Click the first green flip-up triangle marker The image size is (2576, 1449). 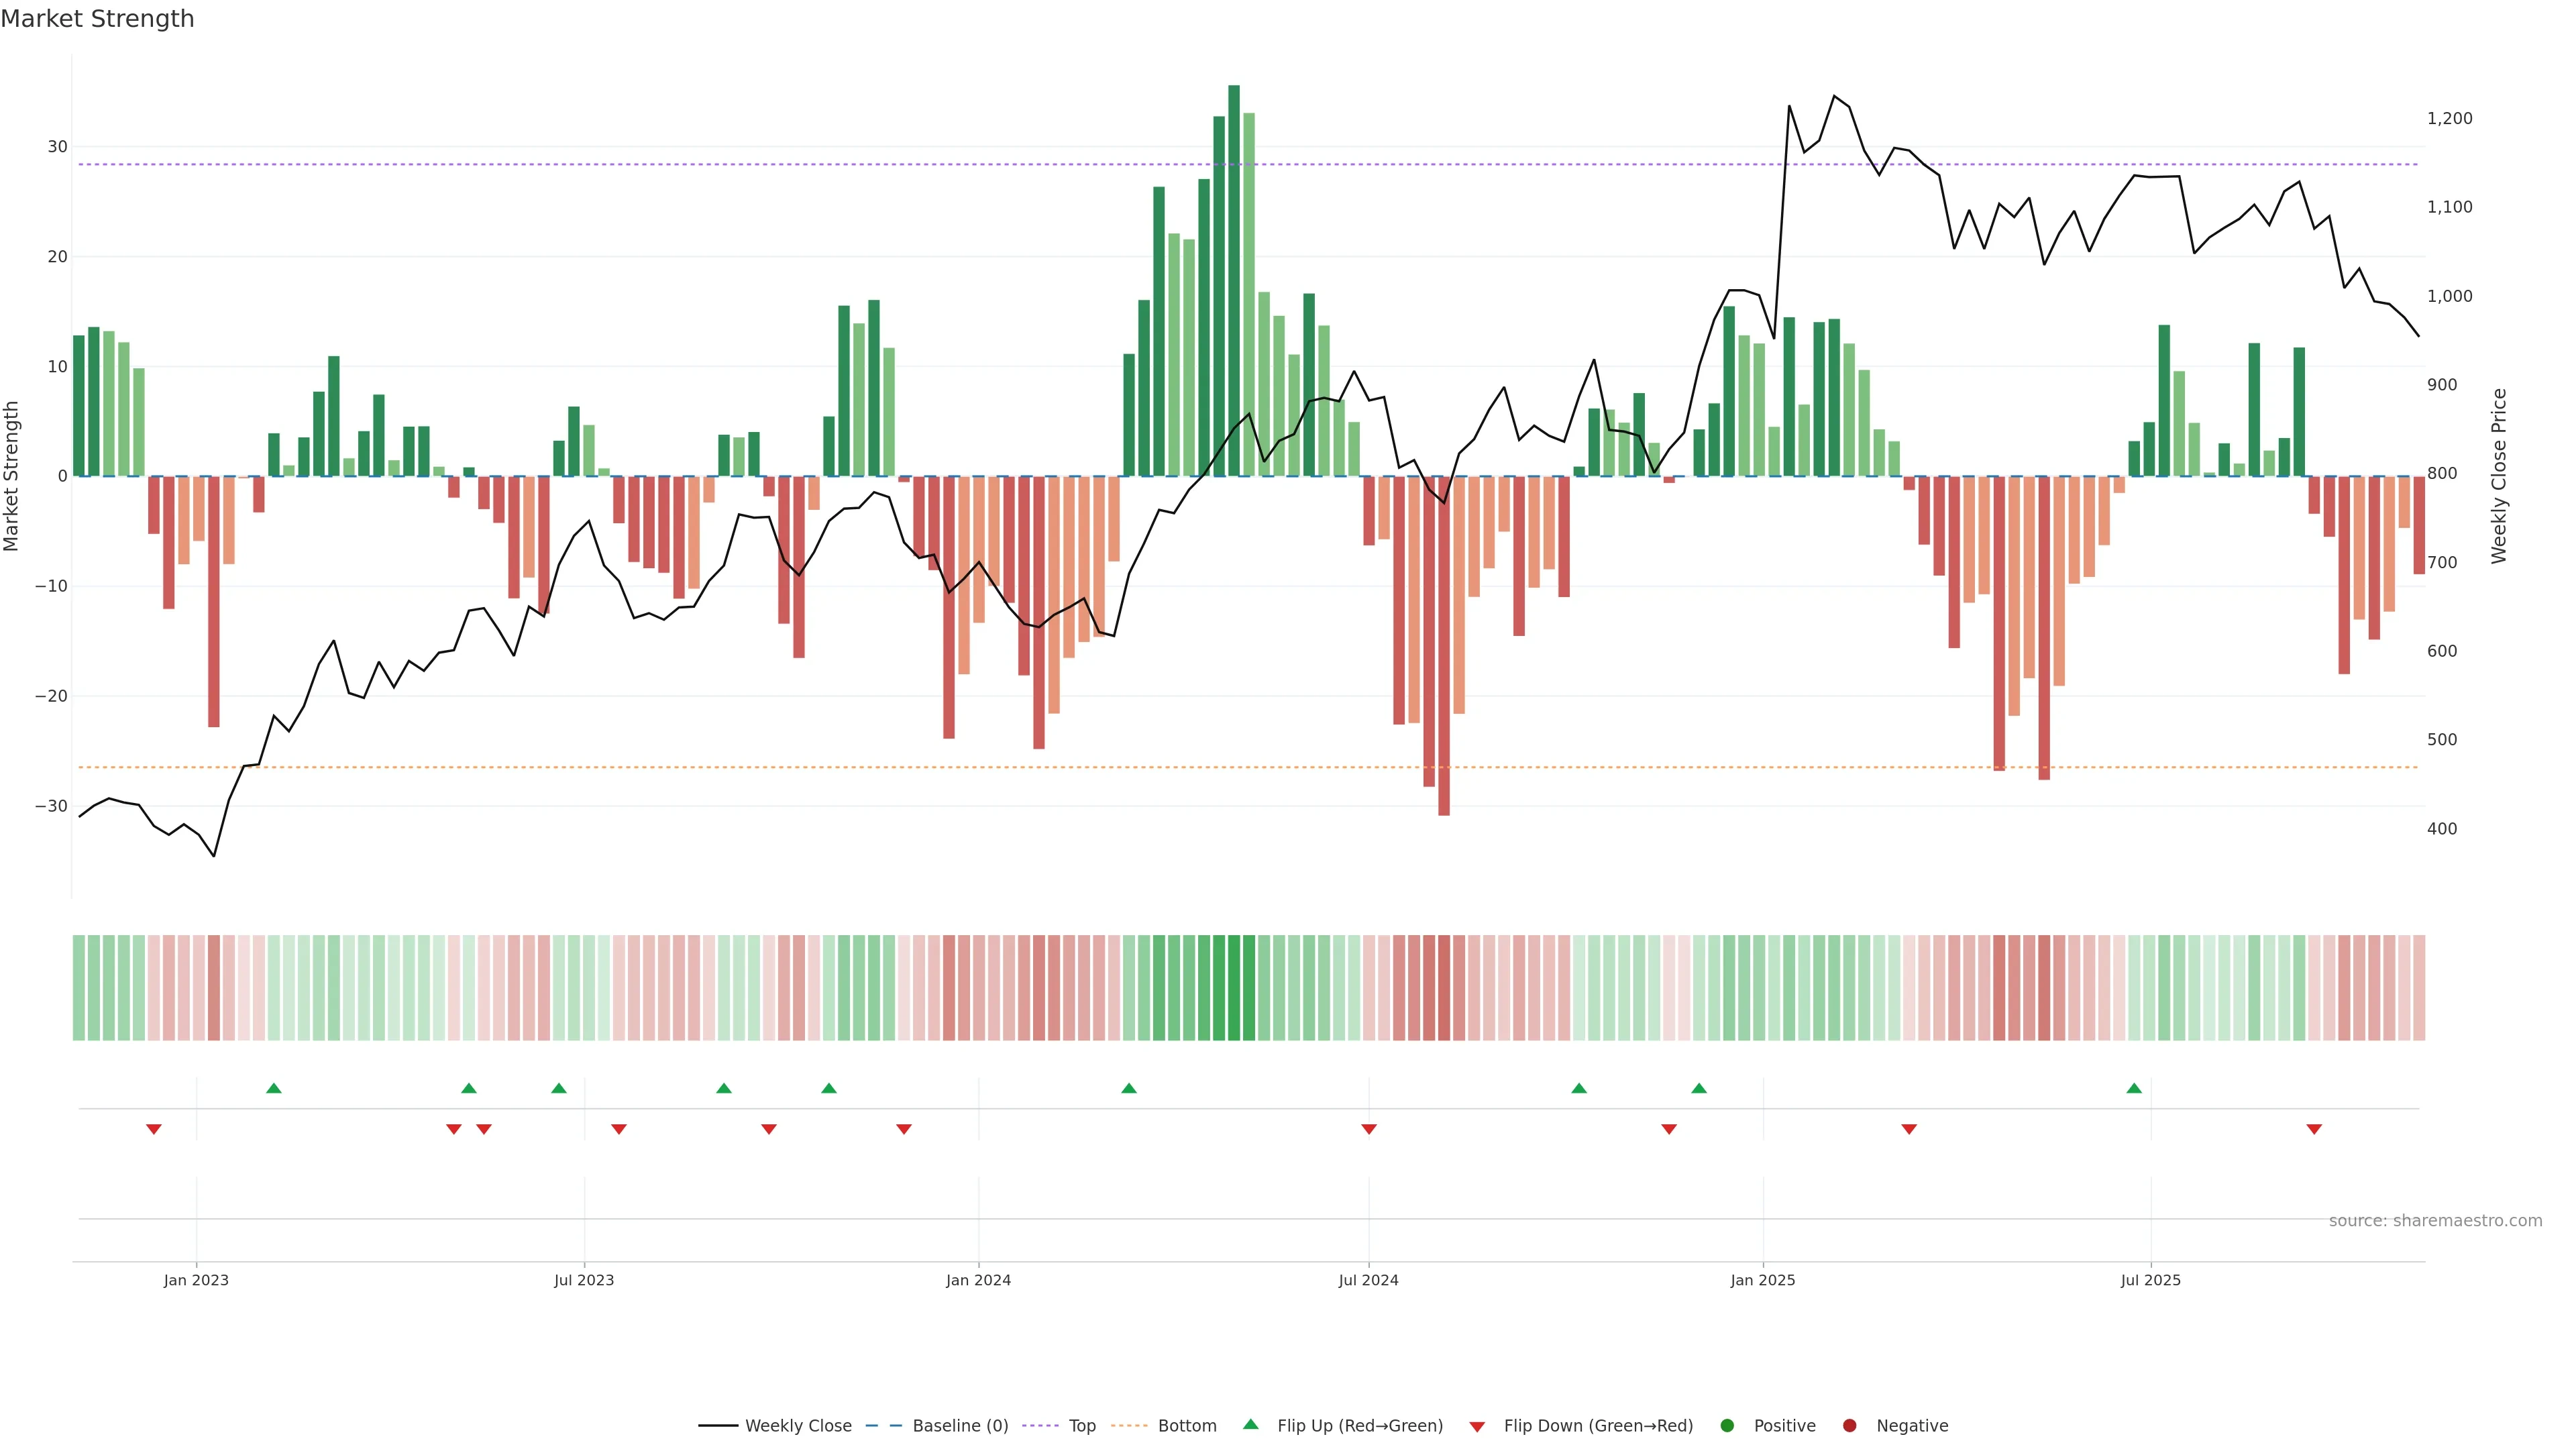coord(274,1088)
